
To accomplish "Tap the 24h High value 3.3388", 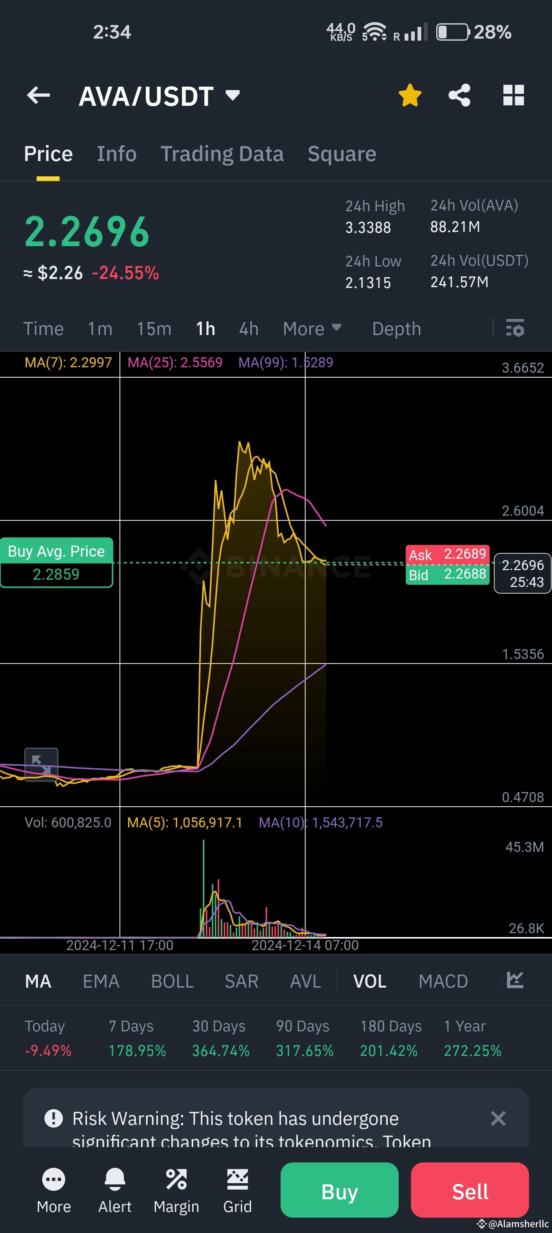I will (x=368, y=227).
